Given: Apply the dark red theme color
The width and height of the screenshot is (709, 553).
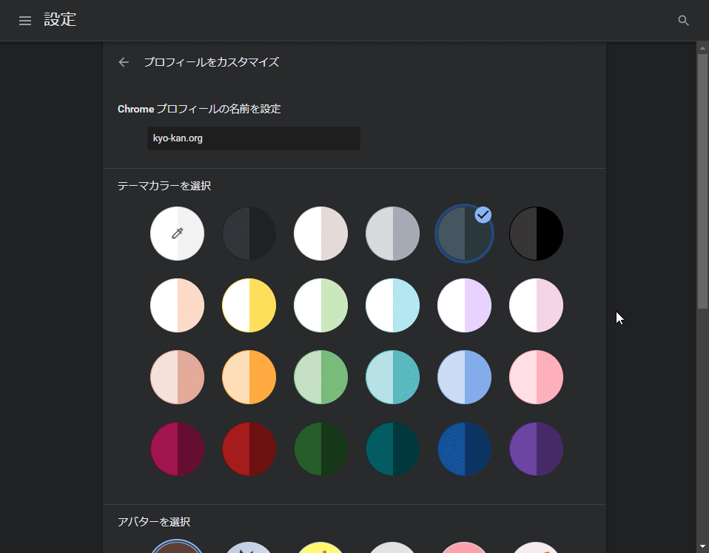Looking at the screenshot, I should point(249,449).
